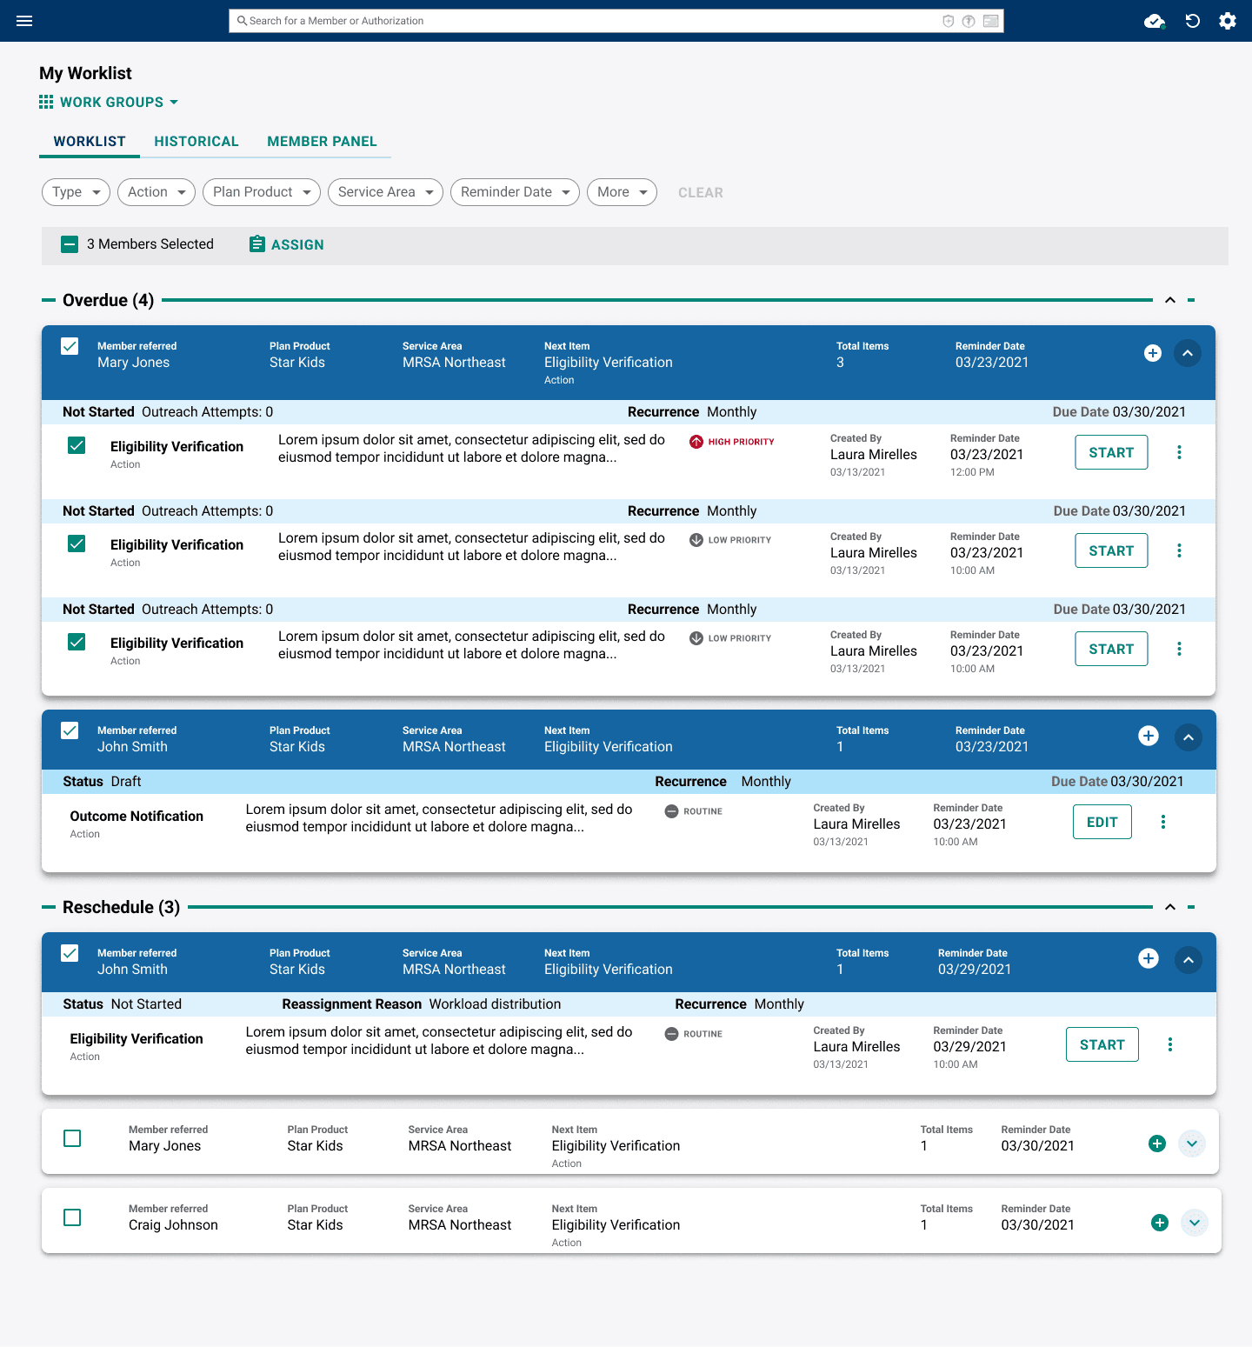Uncheck the High Priority Eligibility Verification item

(77, 445)
